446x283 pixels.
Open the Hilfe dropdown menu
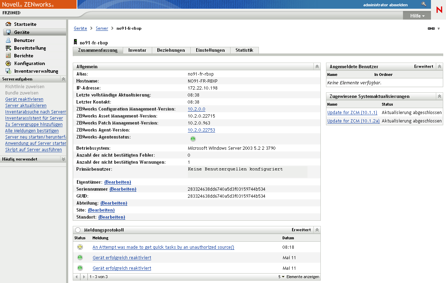pyautogui.click(x=417, y=16)
